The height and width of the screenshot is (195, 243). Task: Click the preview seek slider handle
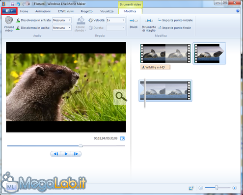(81, 146)
